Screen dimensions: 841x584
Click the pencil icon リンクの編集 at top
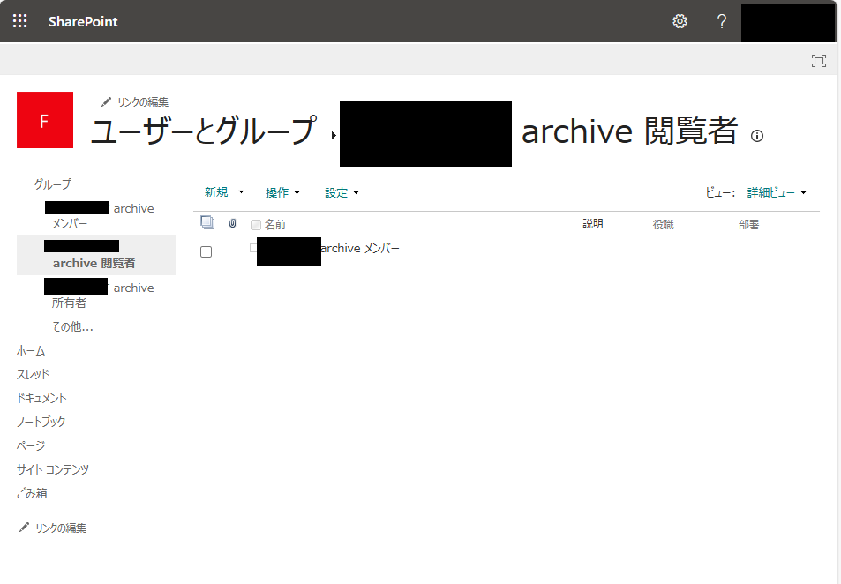(x=135, y=102)
